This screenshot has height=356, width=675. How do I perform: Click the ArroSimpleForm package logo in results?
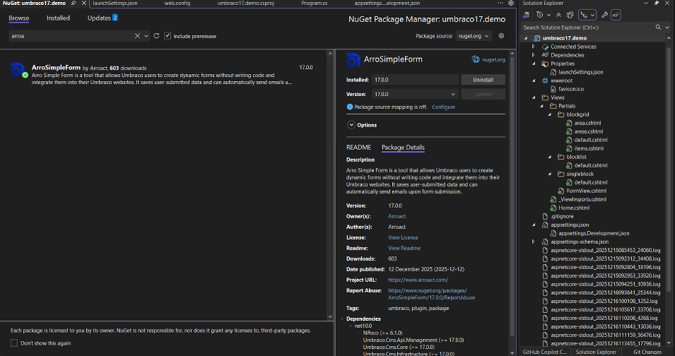(x=18, y=70)
